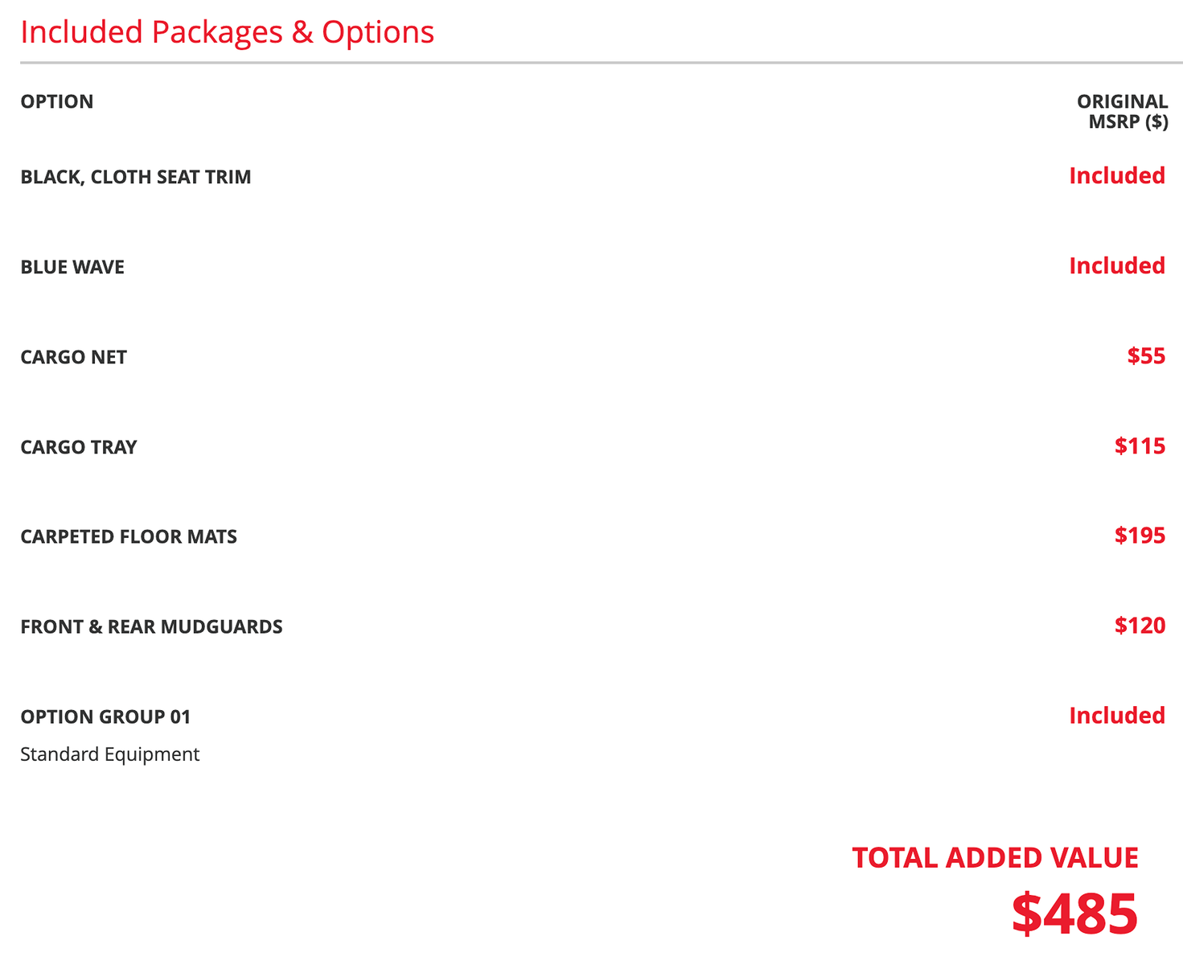Viewport: 1183px width, 965px height.
Task: Click the $485 total amount
Action: (x=1074, y=913)
